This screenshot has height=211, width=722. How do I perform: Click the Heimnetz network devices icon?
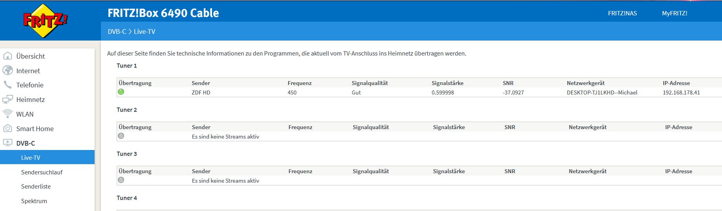[x=7, y=100]
